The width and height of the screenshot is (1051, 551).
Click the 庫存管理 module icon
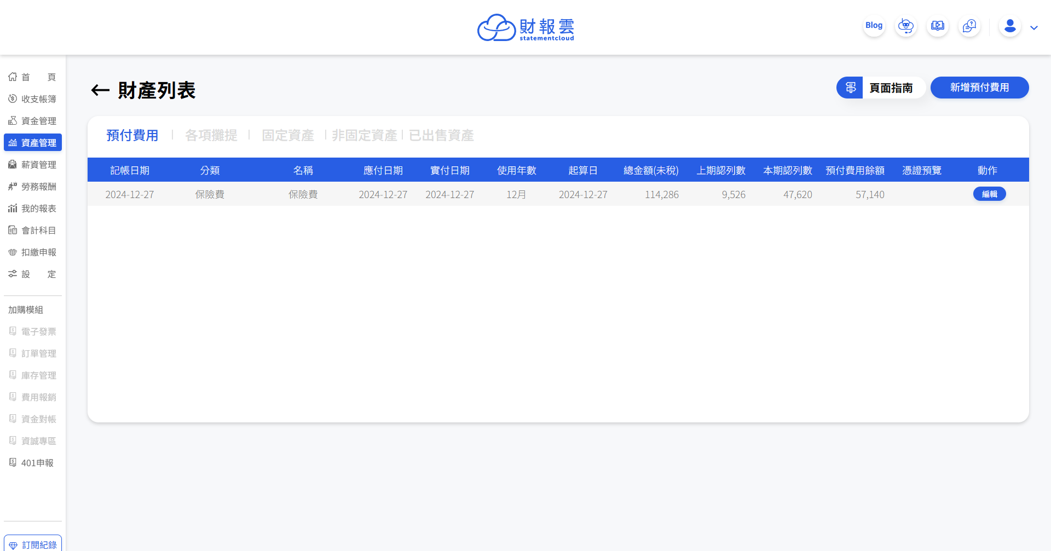13,375
